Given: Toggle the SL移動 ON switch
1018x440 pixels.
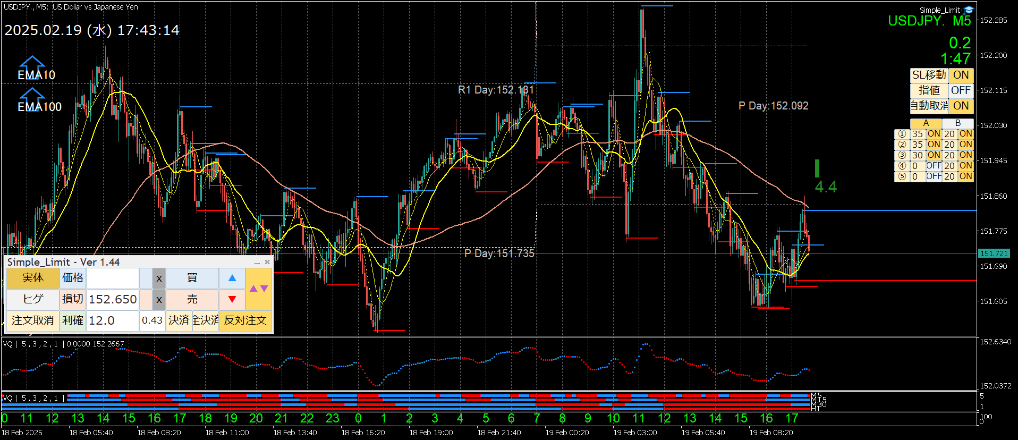Looking at the screenshot, I should [x=961, y=75].
